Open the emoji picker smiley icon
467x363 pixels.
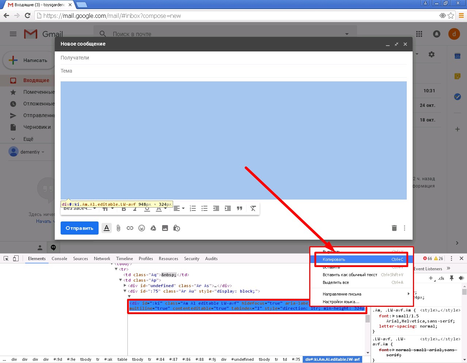tap(142, 228)
